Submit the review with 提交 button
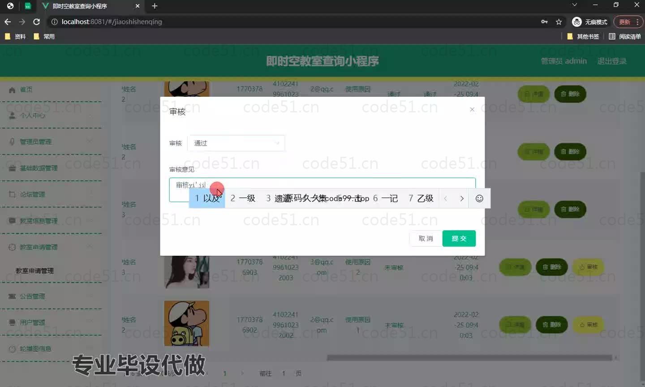Screen dimensions: 645x387 pos(459,238)
